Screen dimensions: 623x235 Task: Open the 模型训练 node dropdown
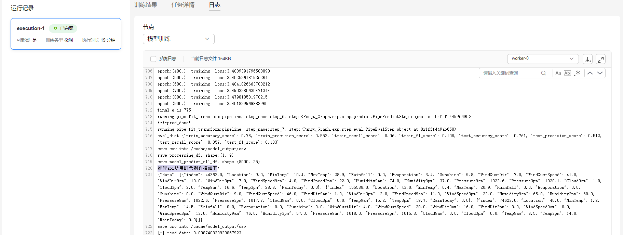tap(178, 39)
